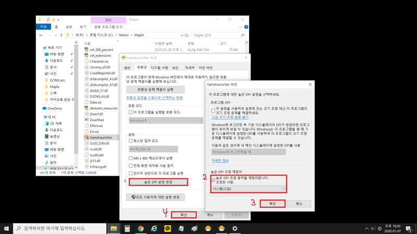This screenshot has width=417, height=234.
Task: Switch to the 이전 버전 tab
Action: pyautogui.click(x=205, y=68)
